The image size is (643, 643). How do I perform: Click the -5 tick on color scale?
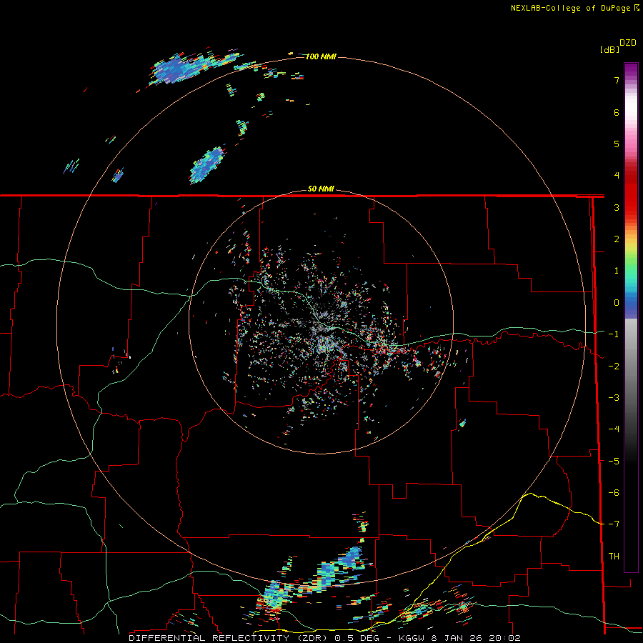coord(614,461)
